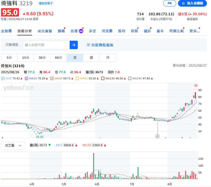Open the 基本 tab
The image size is (211, 187).
pos(160,31)
